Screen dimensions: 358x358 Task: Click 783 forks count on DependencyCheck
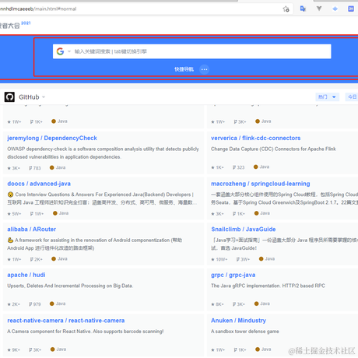tap(35, 168)
